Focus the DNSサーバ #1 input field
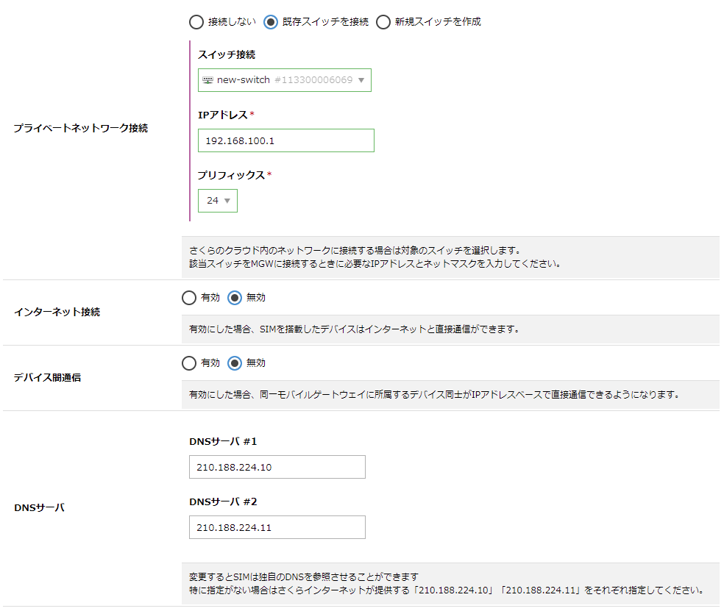 coord(277,467)
